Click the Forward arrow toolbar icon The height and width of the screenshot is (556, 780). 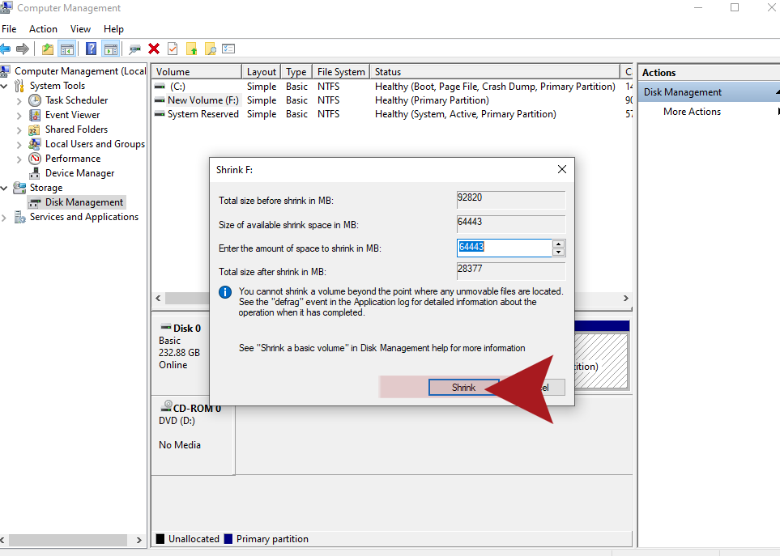point(23,49)
